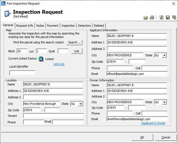178x143 pixels.
Task: Click Owner Email dmatthews@spatialdatalogic.com field
Action: [x=137, y=119]
